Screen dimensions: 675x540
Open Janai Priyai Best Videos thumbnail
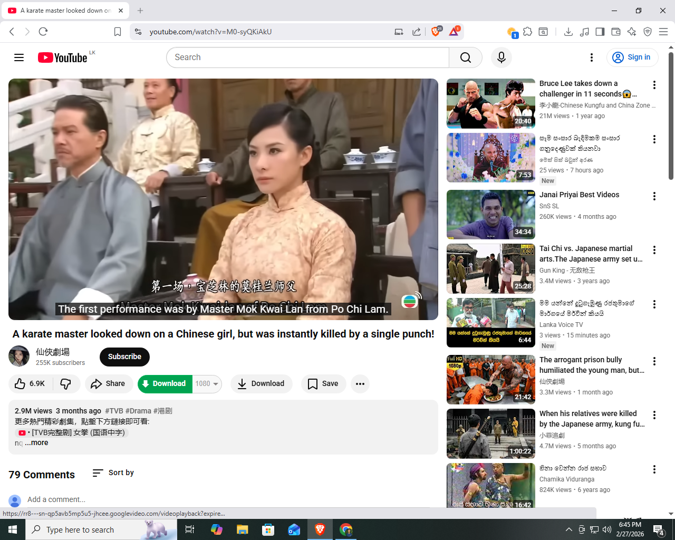click(491, 215)
